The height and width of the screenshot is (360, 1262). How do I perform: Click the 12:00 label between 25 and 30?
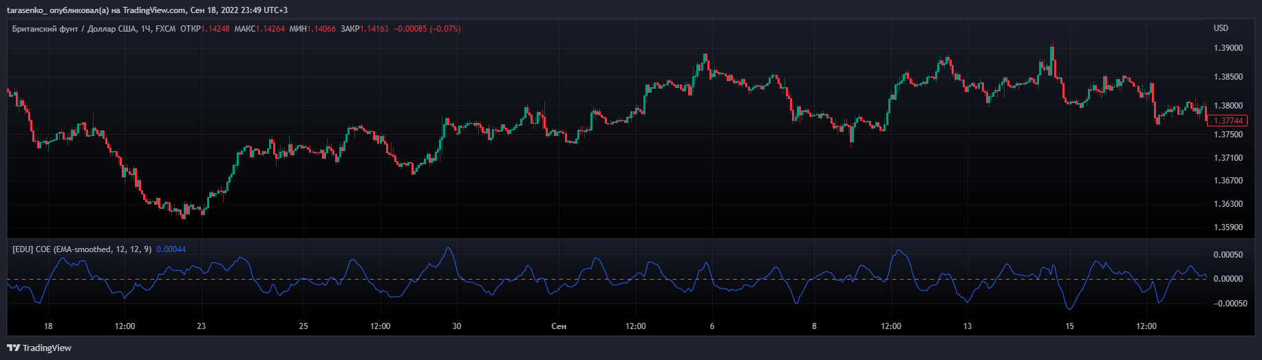[x=380, y=326]
